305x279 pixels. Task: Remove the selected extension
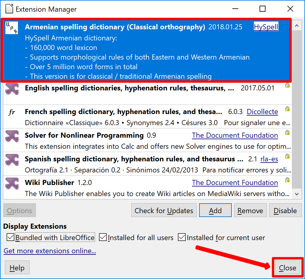coord(250,210)
